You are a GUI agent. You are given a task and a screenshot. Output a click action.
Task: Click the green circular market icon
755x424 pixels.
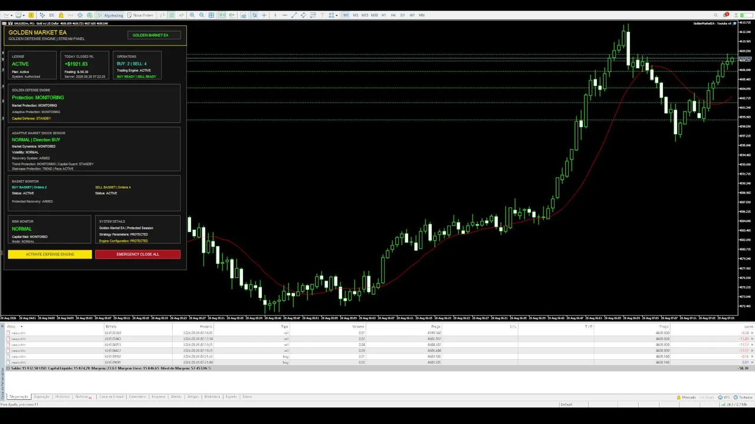(90, 15)
